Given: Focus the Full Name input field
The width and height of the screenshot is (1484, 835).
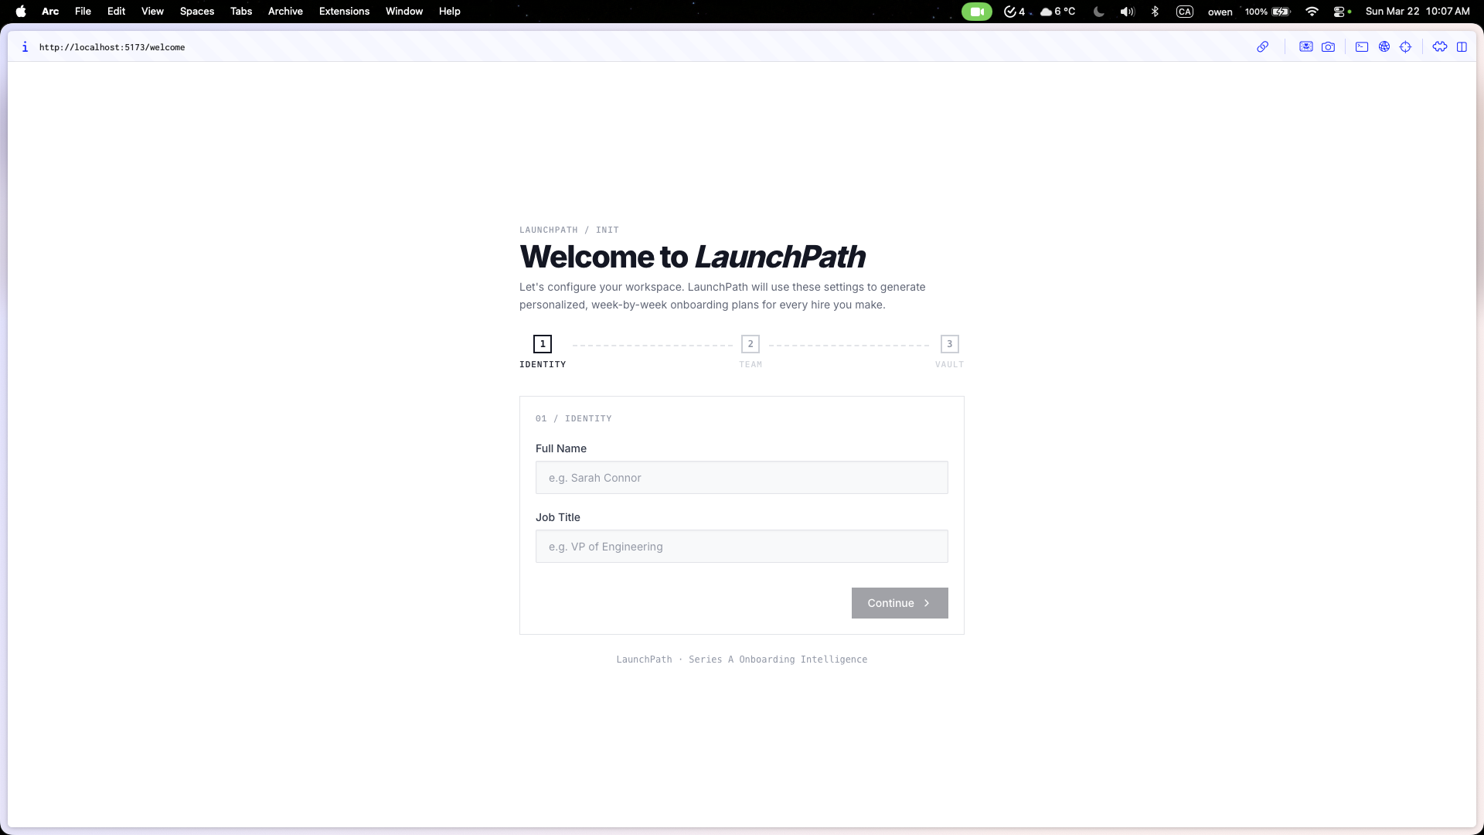Looking at the screenshot, I should pos(741,478).
